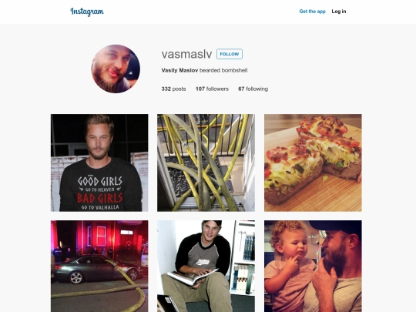Open the car at night photo
The height and width of the screenshot is (312, 416).
pyautogui.click(x=99, y=266)
